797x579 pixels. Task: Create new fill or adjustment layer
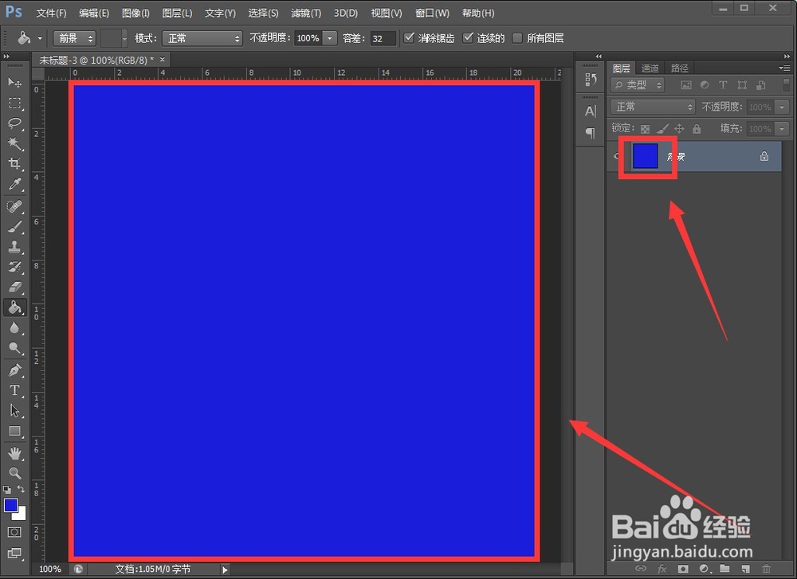coord(705,569)
